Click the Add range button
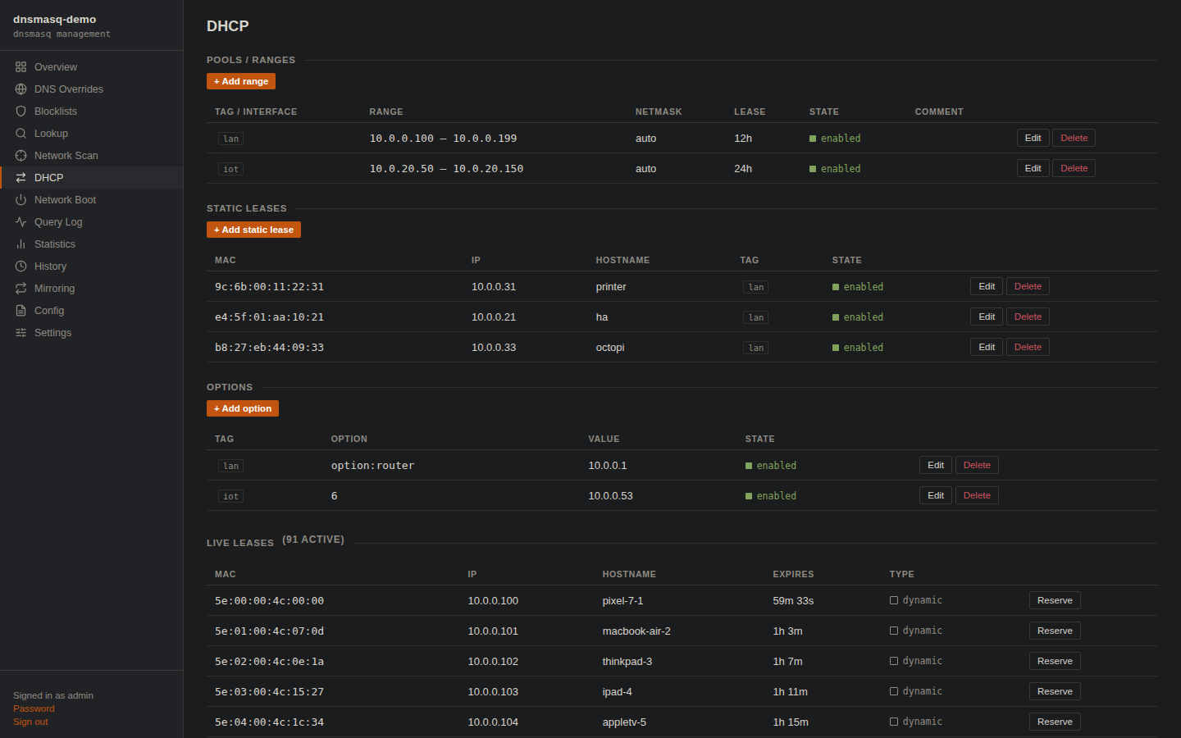Image resolution: width=1181 pixels, height=738 pixels. pyautogui.click(x=241, y=81)
